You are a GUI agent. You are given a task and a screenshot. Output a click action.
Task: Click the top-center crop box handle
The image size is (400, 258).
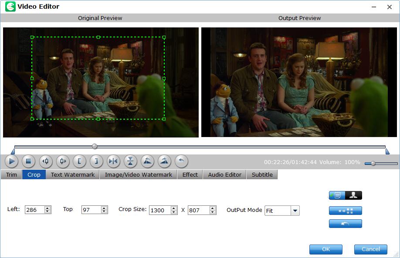tap(98, 37)
